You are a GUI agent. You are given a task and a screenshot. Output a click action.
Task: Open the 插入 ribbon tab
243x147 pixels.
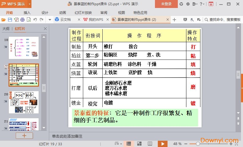[27, 13]
